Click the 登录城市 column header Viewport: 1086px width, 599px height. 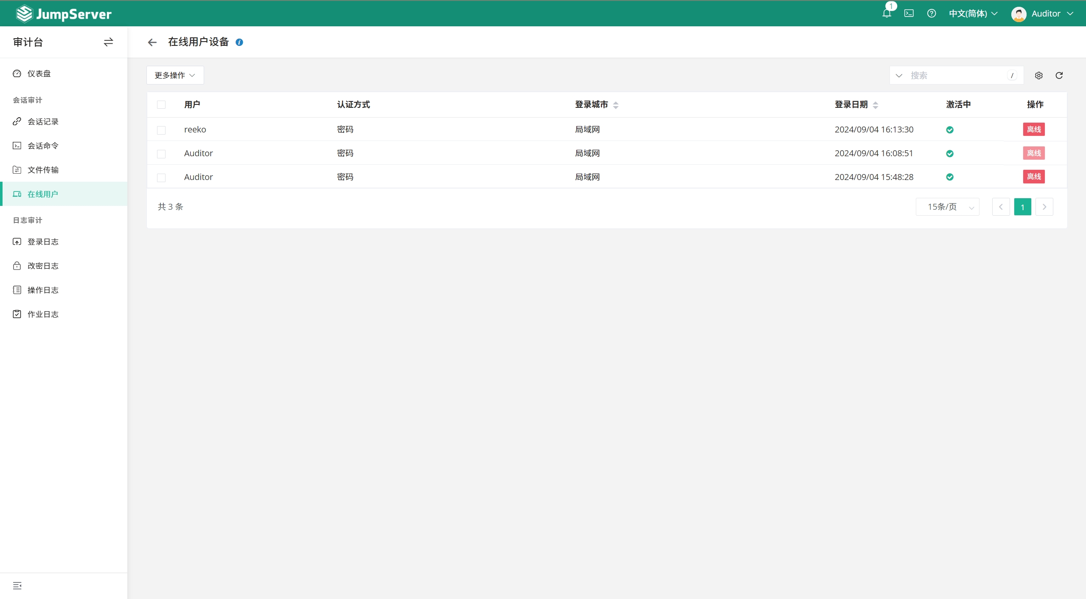(x=591, y=104)
